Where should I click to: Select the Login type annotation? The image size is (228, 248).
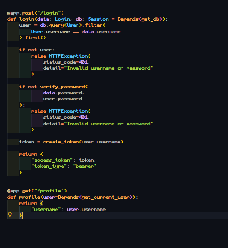[62, 19]
